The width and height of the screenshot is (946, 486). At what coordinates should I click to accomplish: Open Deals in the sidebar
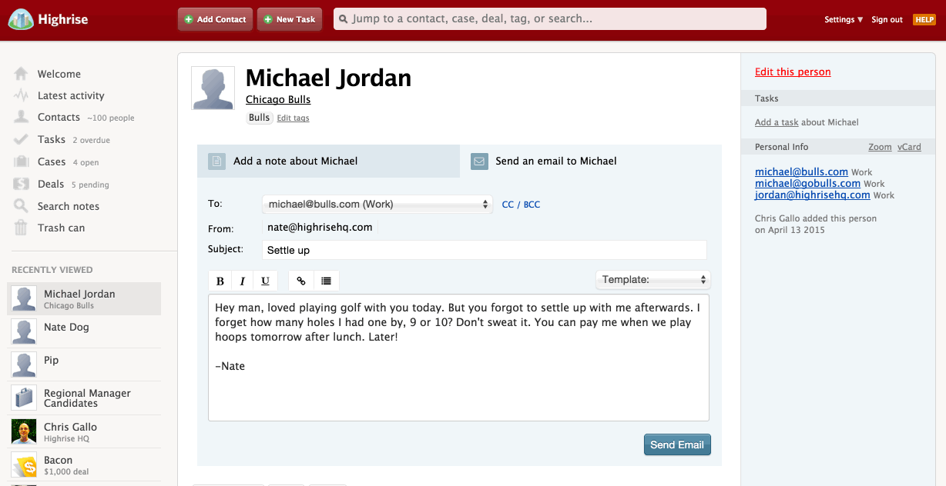pos(51,184)
